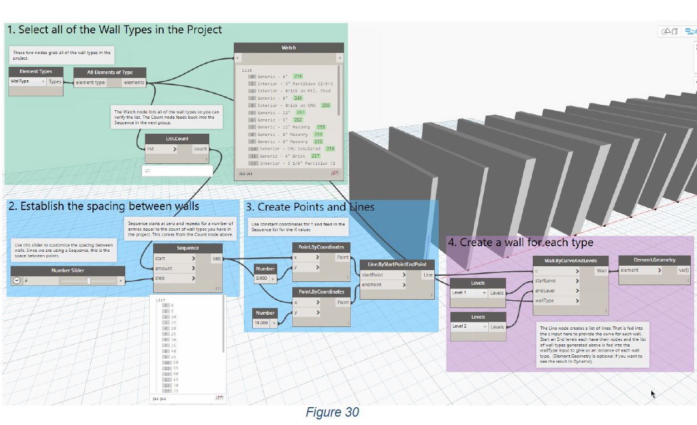Click output arrow of Number 0.000 node
697x425 pixels.
(273, 278)
